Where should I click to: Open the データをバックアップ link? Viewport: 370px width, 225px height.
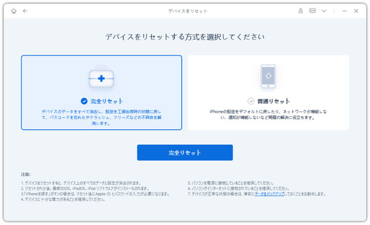[x=269, y=194]
